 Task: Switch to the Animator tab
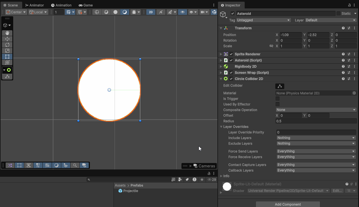[35, 5]
